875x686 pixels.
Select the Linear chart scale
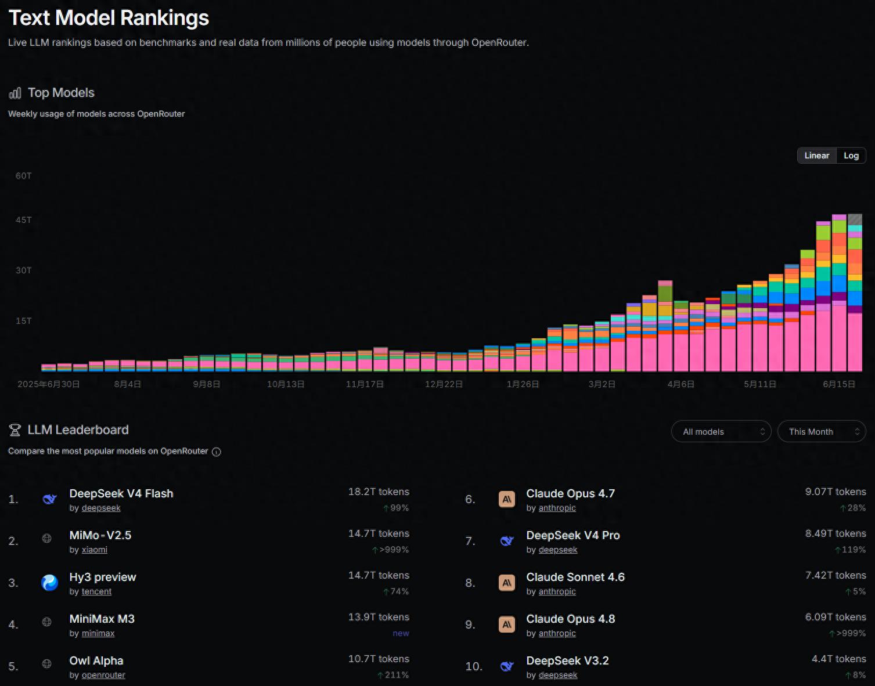pyautogui.click(x=816, y=156)
